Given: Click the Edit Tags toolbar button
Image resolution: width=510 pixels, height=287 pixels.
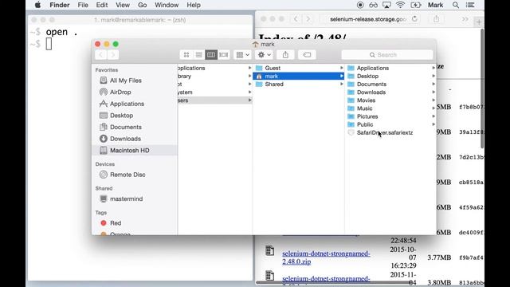Looking at the screenshot, I should tap(307, 55).
